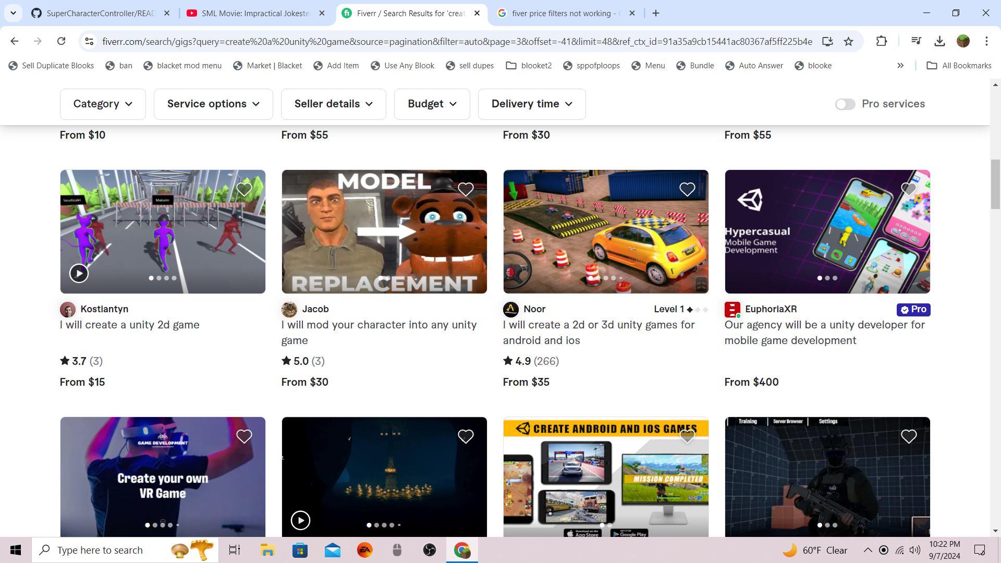This screenshot has width=1001, height=563.
Task: Play the Kostiantyn gig video preview
Action: click(x=79, y=273)
